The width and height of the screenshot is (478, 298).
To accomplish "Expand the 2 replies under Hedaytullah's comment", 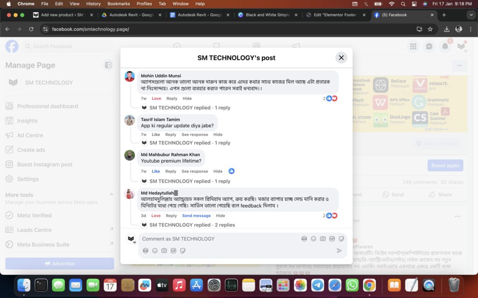I will (x=192, y=225).
